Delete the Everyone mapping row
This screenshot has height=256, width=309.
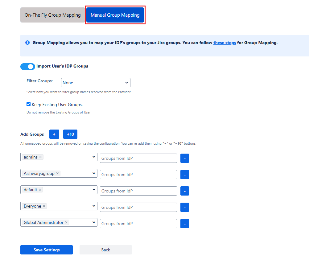tap(185, 207)
